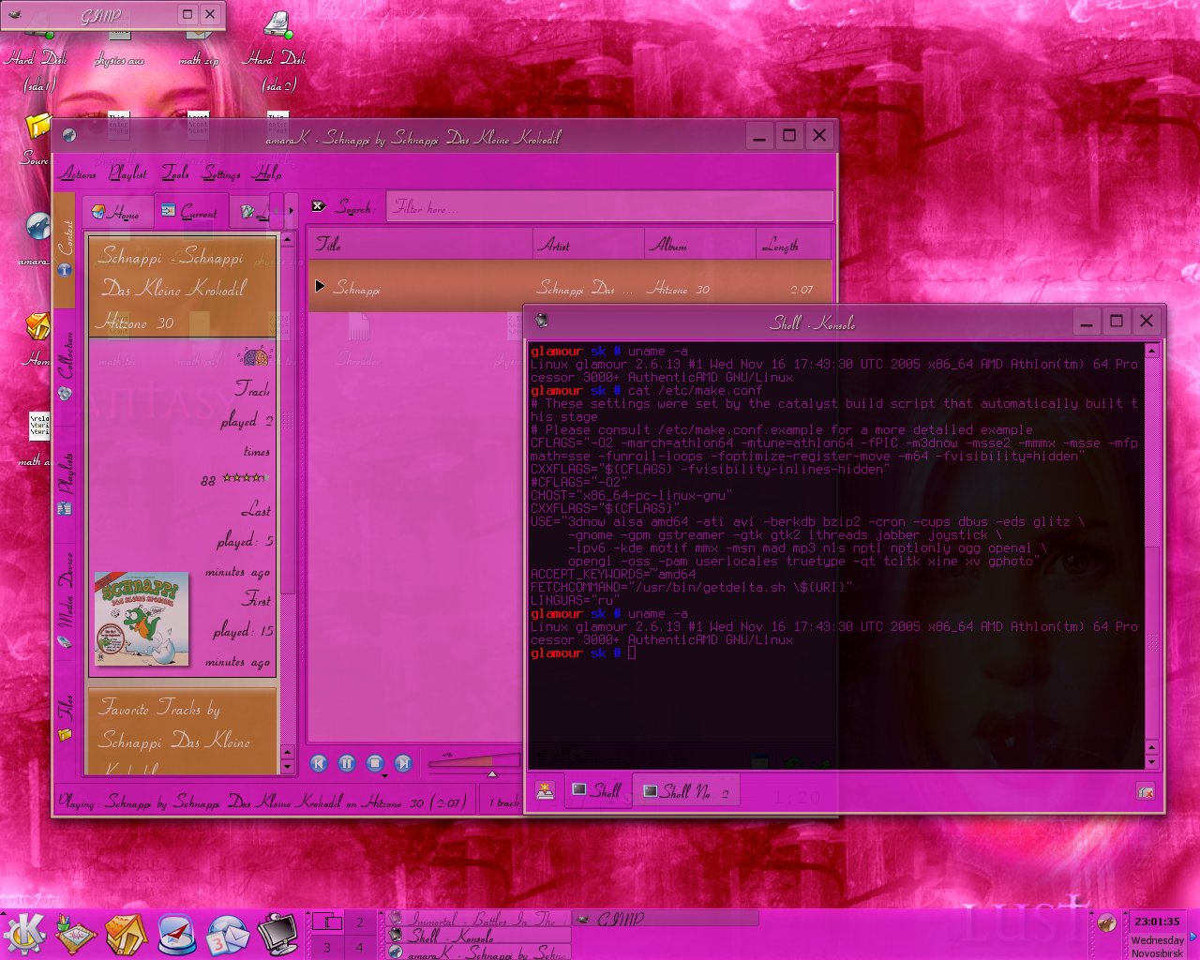Open the stop button dropdown arrow in amaroK
The image size is (1200, 960).
[x=384, y=775]
